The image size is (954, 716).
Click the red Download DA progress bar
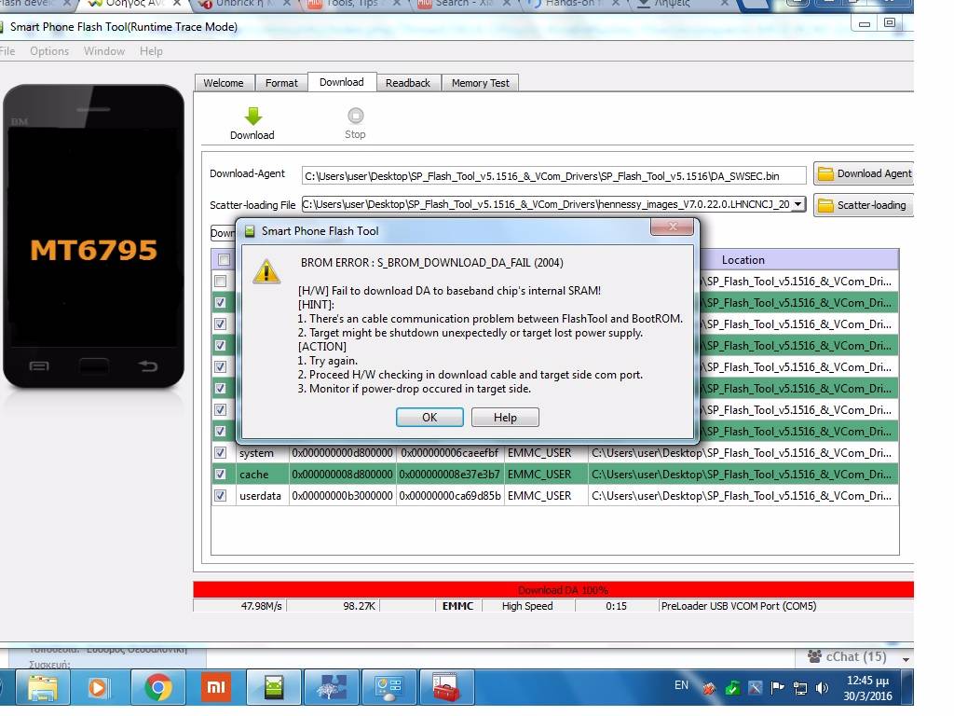[552, 590]
